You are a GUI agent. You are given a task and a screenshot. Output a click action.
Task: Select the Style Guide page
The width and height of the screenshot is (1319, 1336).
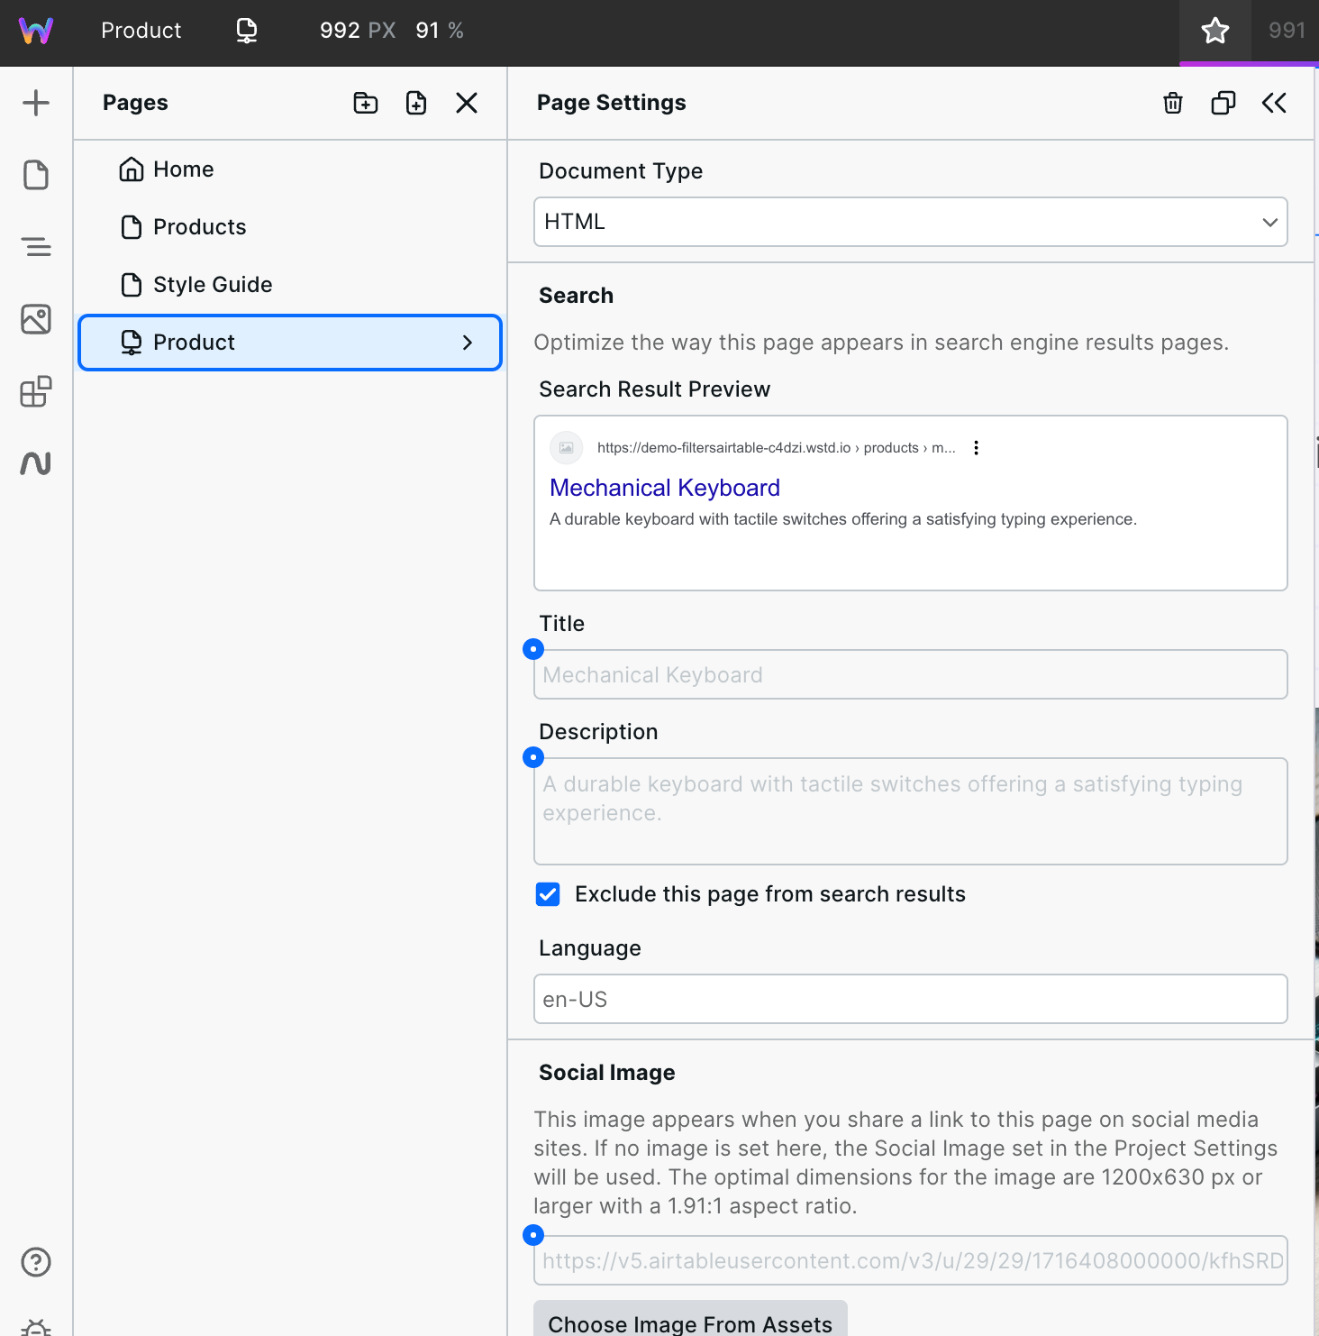point(213,284)
